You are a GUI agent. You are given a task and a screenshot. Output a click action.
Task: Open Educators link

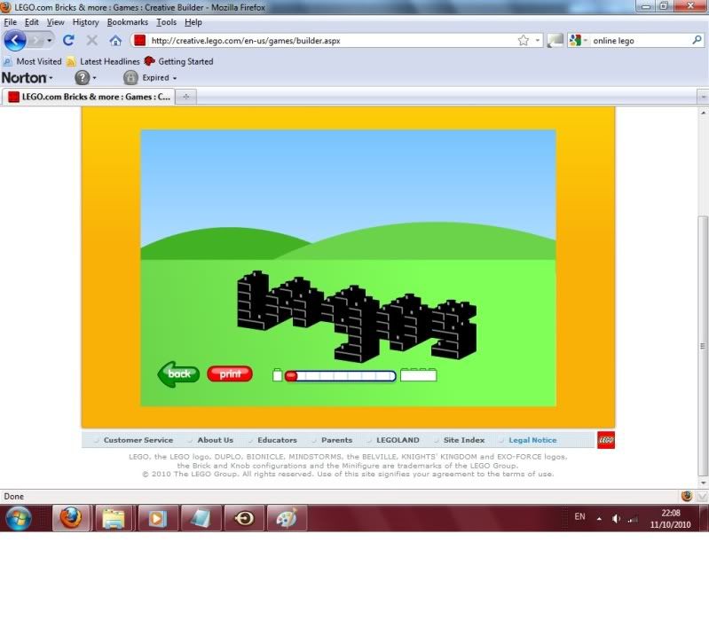277,440
